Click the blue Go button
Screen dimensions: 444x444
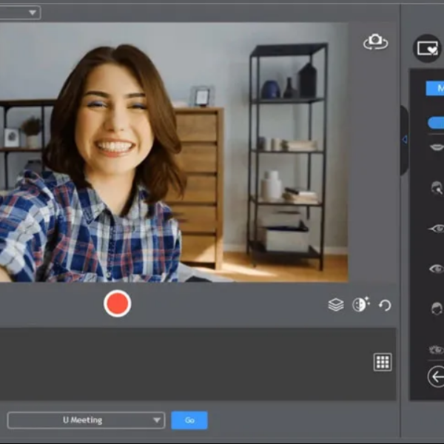coord(189,420)
